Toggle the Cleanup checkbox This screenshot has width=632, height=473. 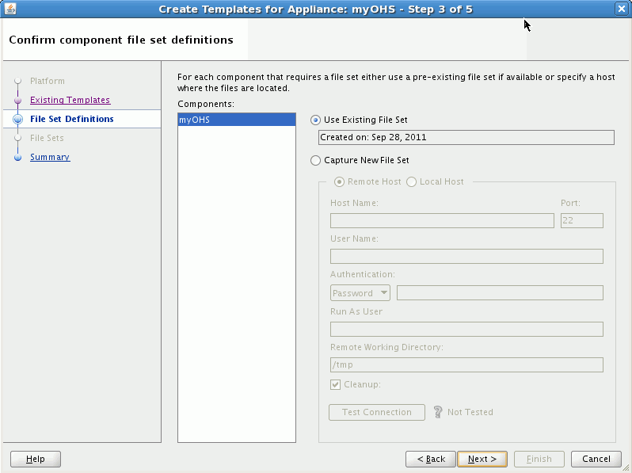click(x=335, y=384)
